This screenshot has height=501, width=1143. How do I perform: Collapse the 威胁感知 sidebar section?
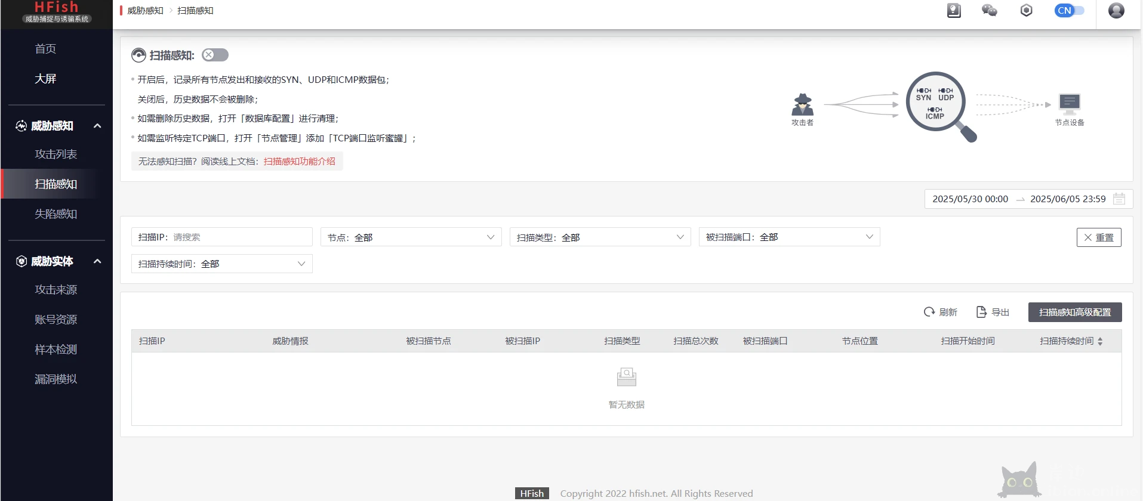(97, 126)
